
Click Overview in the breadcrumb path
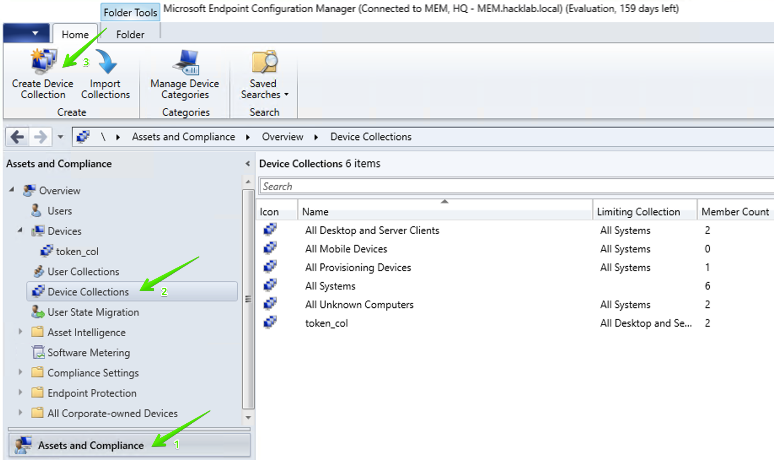point(282,137)
